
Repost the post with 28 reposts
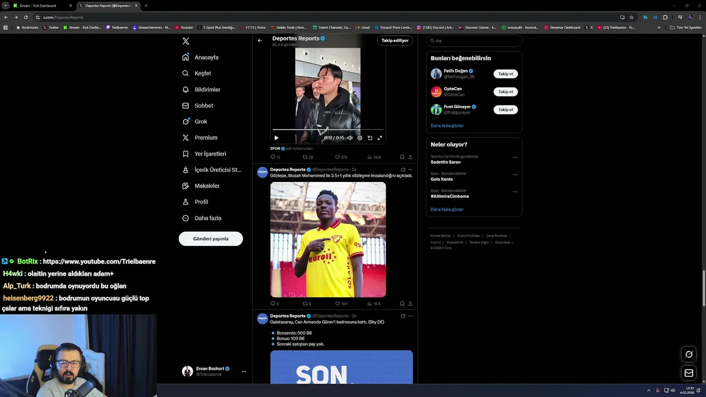[307, 157]
